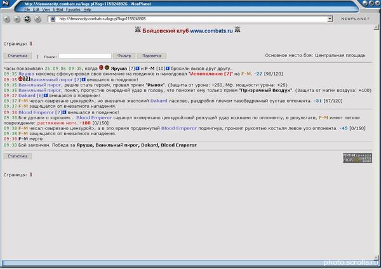Screen dimensions: 381x269
Task: Click the page icon in the address bar
Action: click(53, 19)
